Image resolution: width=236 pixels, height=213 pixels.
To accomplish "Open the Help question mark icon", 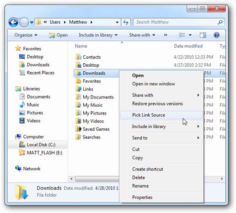I will (216, 35).
